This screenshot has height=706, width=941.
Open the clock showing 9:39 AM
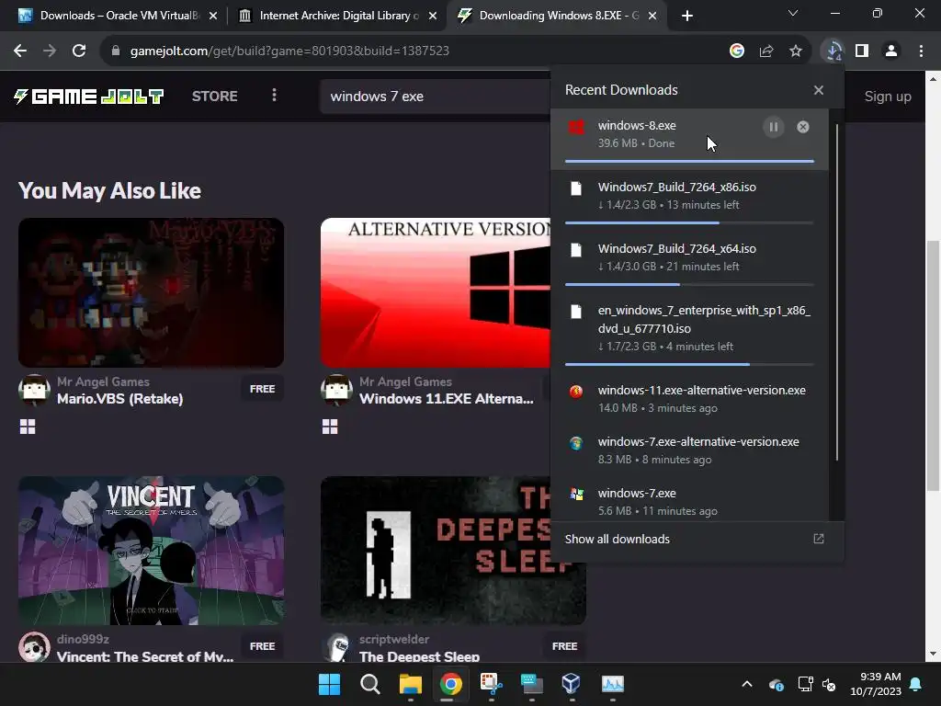876,684
